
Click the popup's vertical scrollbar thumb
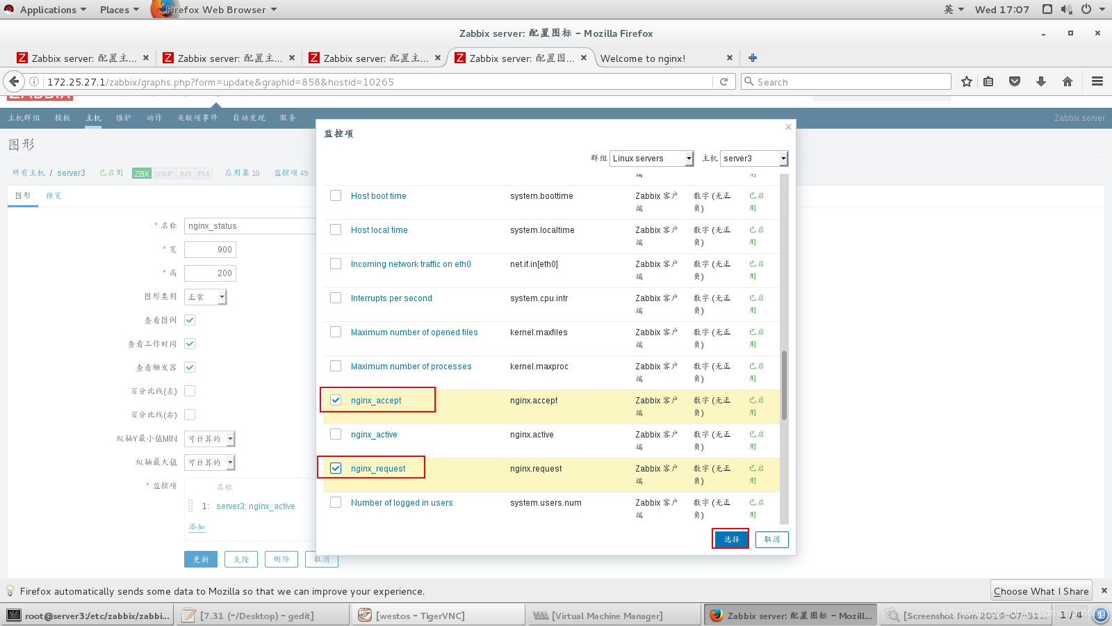784,385
